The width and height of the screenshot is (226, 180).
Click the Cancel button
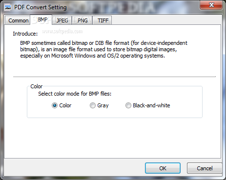pos(205,168)
